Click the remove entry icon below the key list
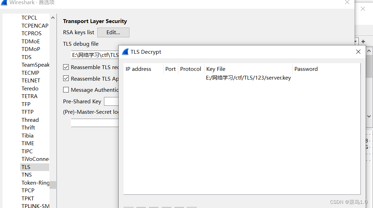 click(141, 207)
